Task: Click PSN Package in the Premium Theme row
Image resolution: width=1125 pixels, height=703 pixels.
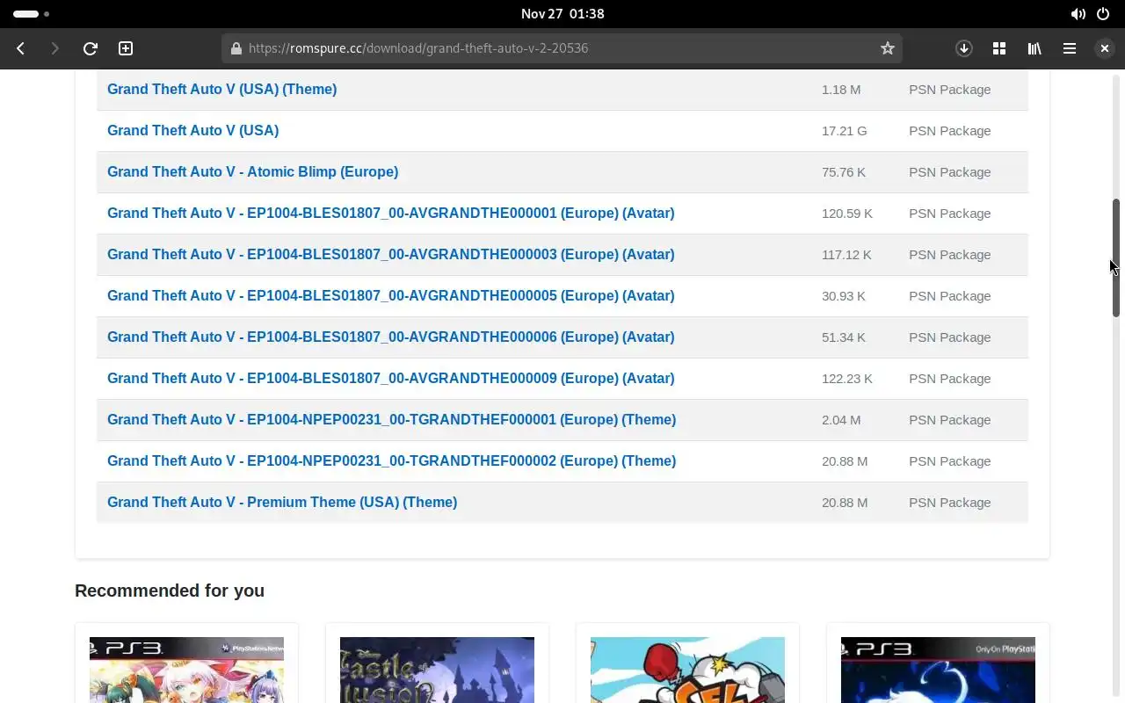Action: pyautogui.click(x=949, y=502)
